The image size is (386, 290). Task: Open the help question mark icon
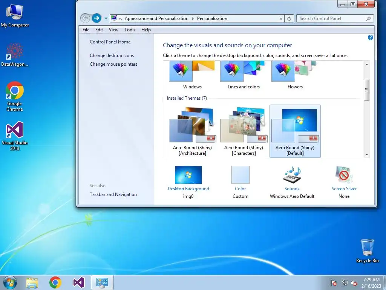point(370,37)
